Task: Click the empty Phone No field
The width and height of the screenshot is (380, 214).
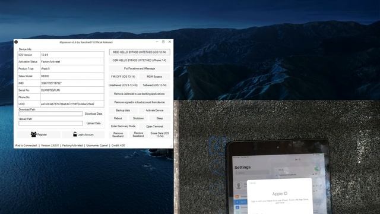Action: [72, 97]
